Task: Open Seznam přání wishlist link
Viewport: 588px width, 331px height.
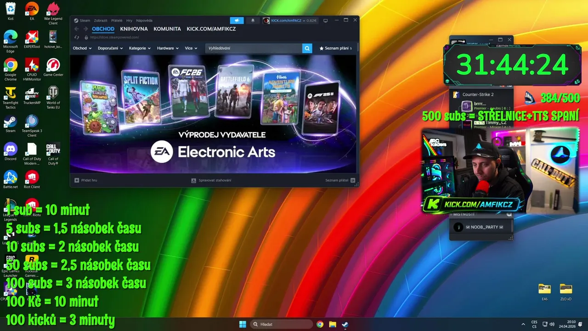Action: [335, 48]
